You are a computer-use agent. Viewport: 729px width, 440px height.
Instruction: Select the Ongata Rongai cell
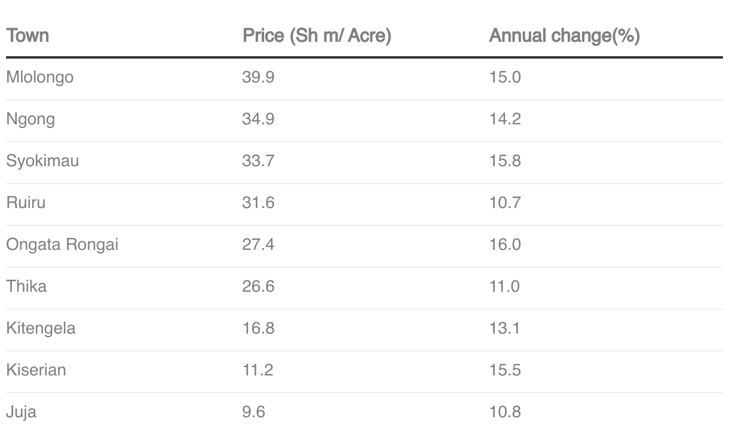click(62, 245)
